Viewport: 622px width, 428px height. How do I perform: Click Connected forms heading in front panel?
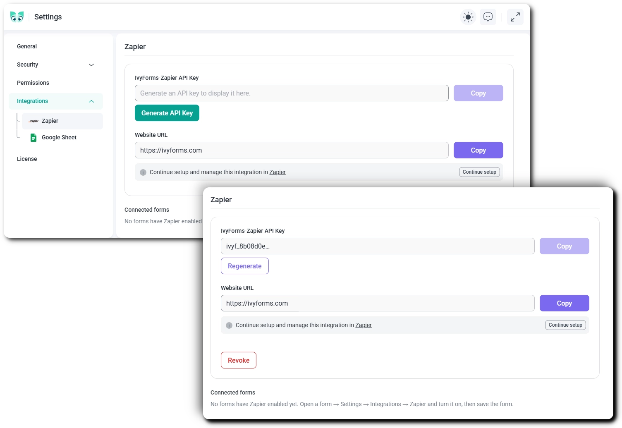tap(233, 392)
